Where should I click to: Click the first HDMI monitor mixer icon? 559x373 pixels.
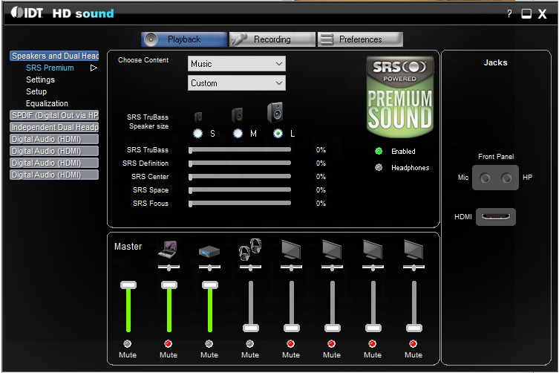291,250
